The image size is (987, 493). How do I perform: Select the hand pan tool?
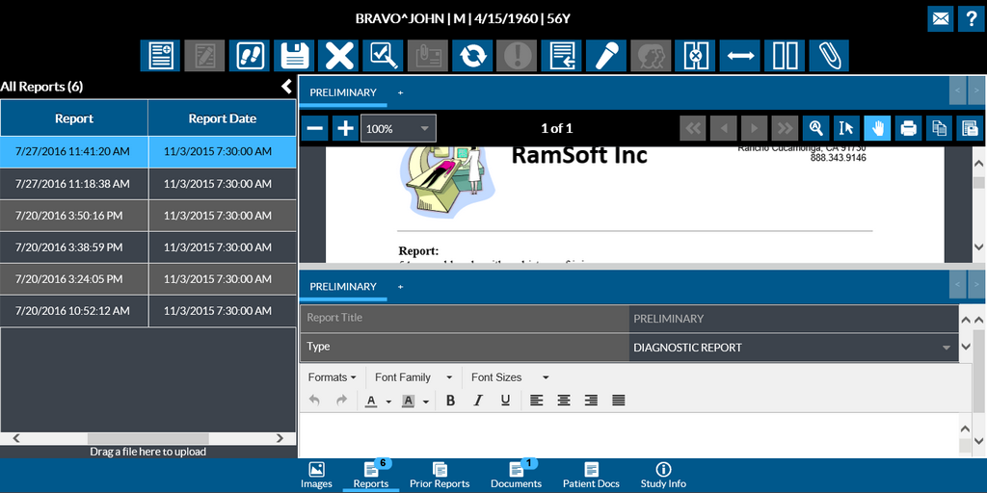point(877,128)
